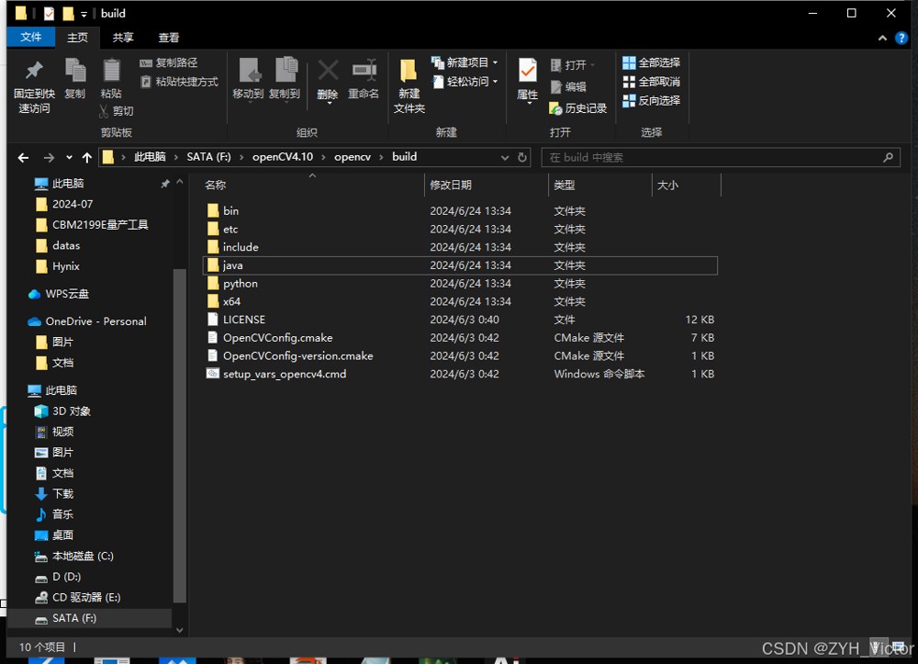Switch to the View ribbon tab
918x664 pixels.
[169, 38]
